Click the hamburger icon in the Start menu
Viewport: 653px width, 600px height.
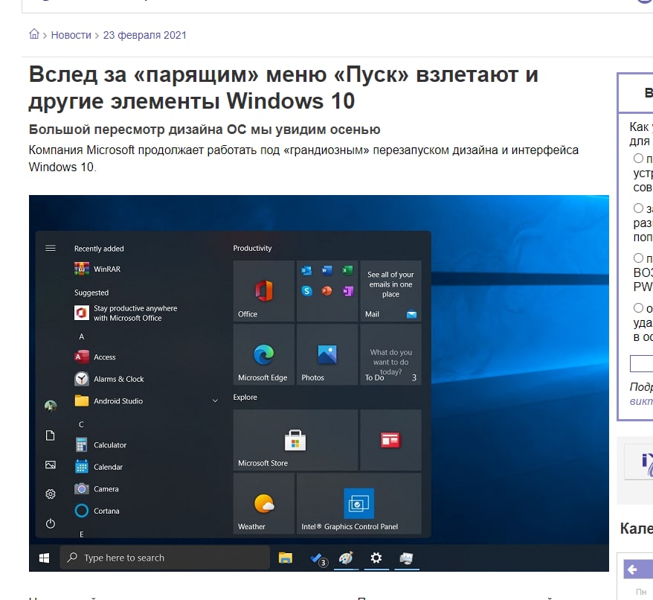tap(51, 249)
